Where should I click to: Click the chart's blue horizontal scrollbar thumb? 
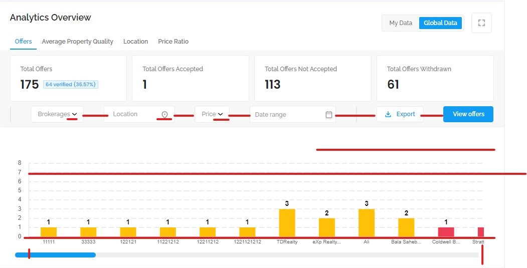(x=56, y=255)
